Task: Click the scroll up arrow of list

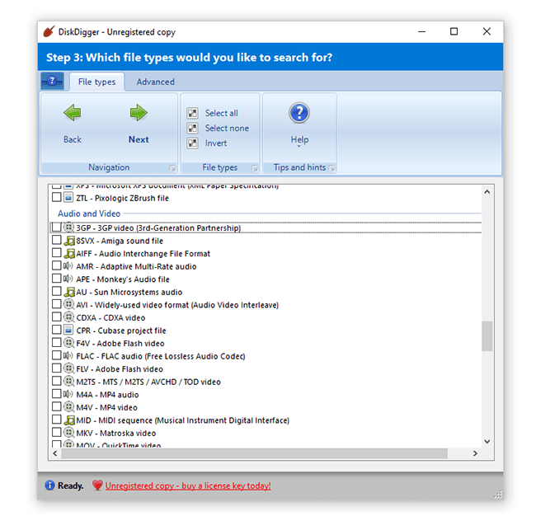Action: pos(487,192)
